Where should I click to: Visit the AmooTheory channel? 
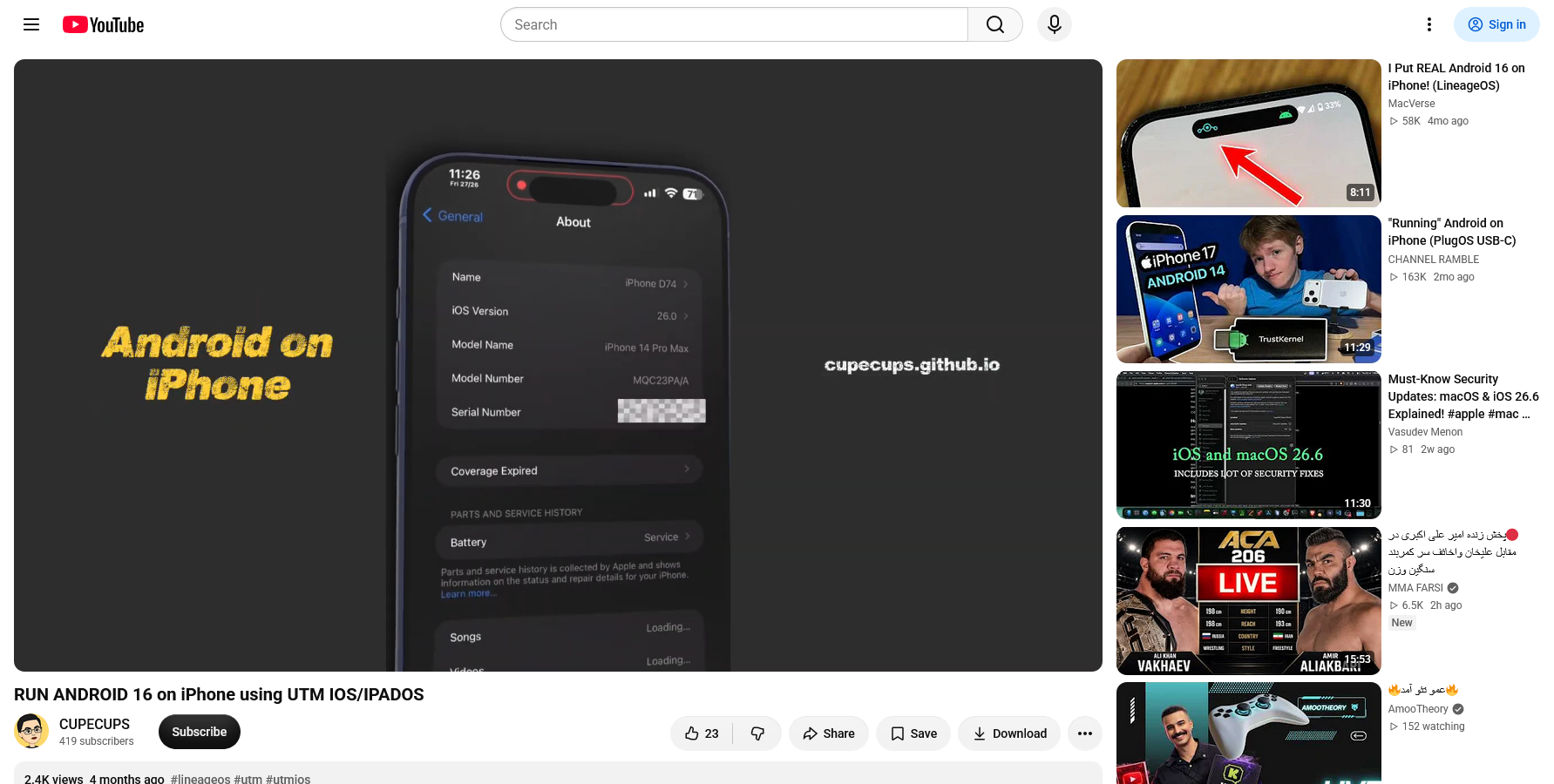(x=1418, y=709)
